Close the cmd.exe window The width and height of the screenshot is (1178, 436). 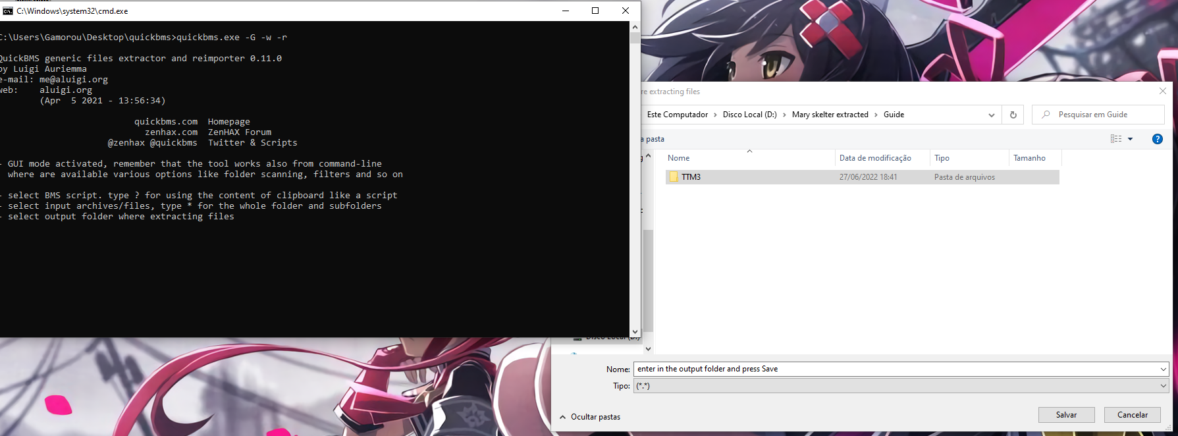[626, 11]
